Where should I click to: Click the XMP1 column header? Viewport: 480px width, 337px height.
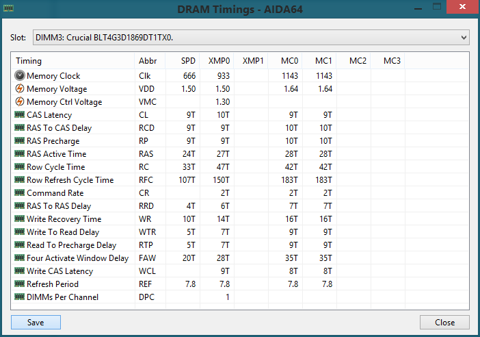click(x=251, y=61)
